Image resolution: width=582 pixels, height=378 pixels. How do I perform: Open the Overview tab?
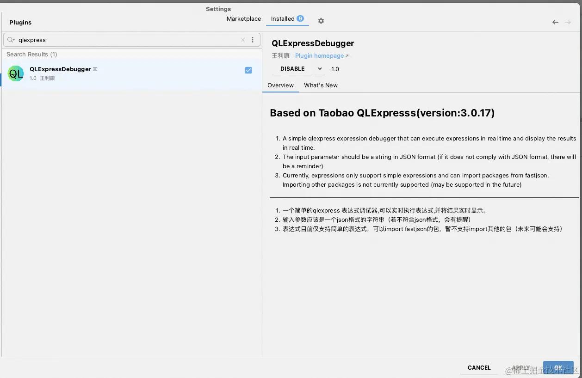280,85
